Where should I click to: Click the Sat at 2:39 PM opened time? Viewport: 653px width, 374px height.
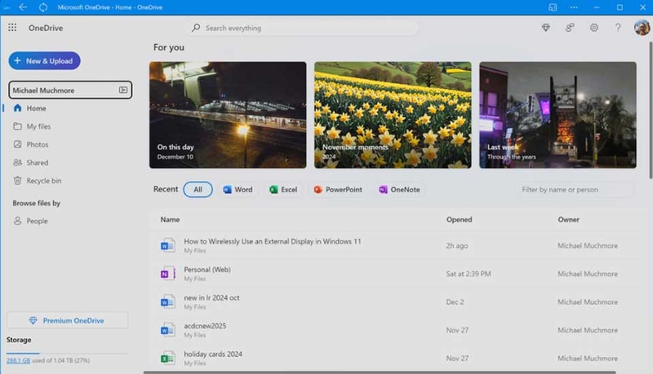click(x=469, y=274)
